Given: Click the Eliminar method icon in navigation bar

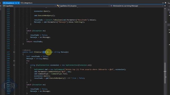Looking at the screenshot, I should pyautogui.click(x=111, y=6).
